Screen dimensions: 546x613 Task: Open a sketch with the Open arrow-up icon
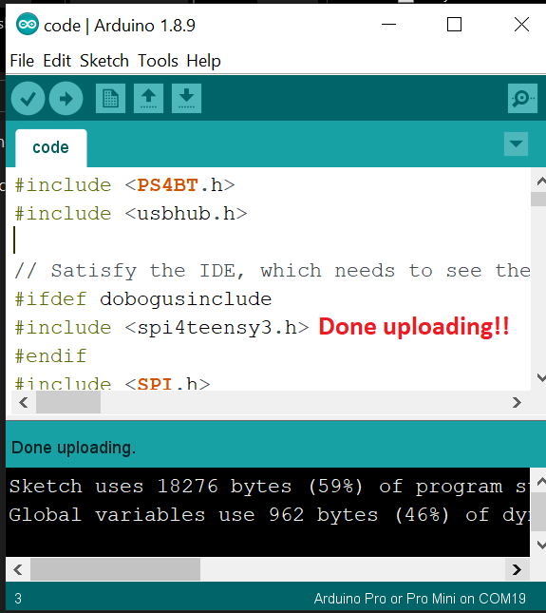148,98
